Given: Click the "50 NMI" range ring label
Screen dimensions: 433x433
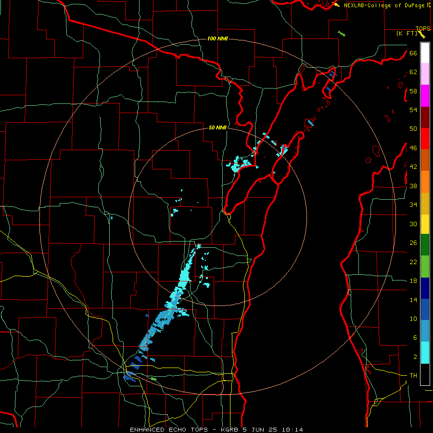Looking at the screenshot, I should (x=217, y=127).
